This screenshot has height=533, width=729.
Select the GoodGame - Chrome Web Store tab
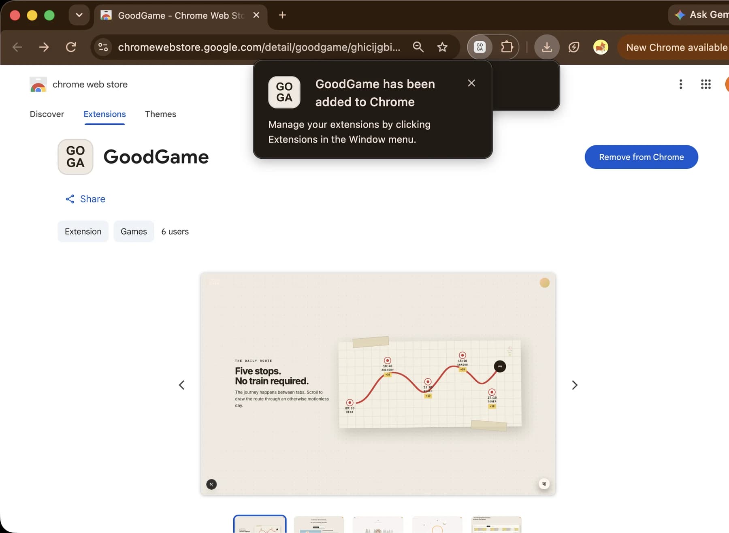coord(181,15)
